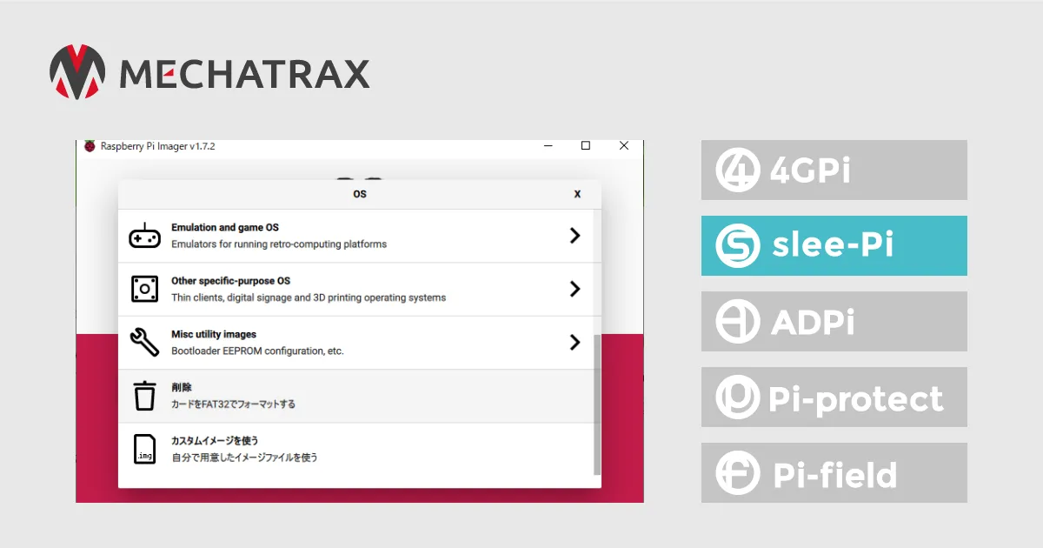This screenshot has height=548, width=1043.
Task: Expand Other specific-purpose OS chevron
Action: pos(575,289)
